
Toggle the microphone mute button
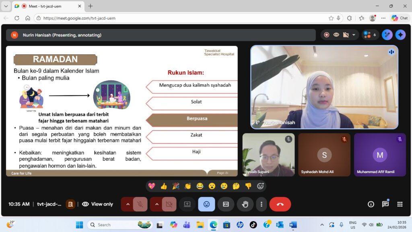click(x=140, y=204)
